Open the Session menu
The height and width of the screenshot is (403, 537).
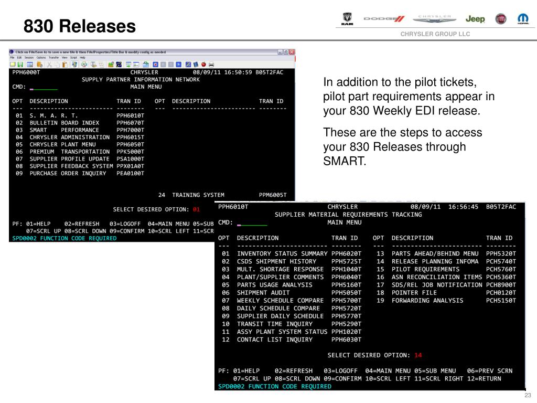(x=29, y=58)
